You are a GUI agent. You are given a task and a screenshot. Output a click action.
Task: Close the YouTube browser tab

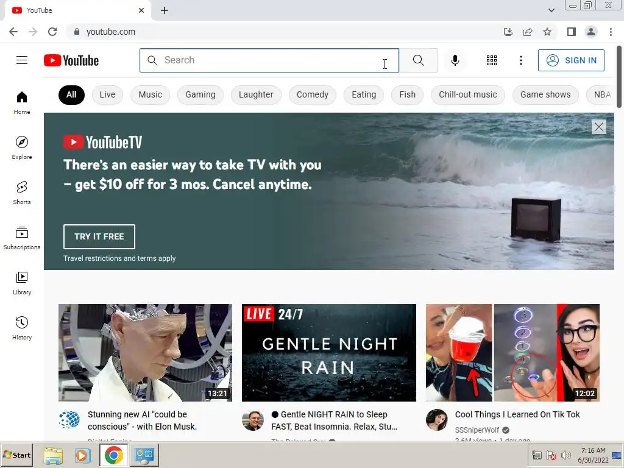(141, 10)
